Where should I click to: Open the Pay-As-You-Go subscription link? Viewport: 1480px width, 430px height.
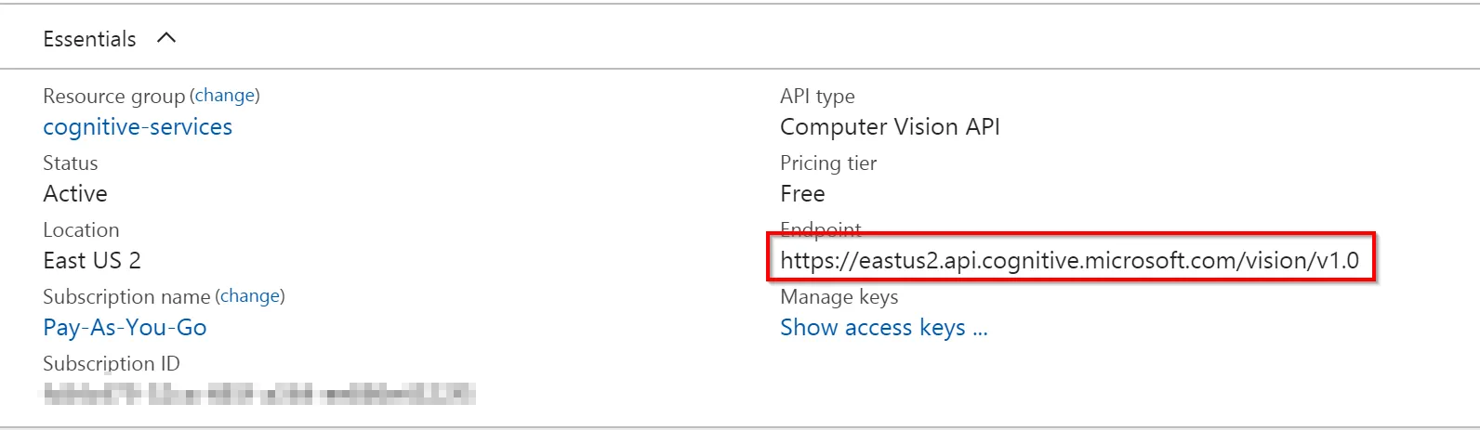(x=125, y=328)
